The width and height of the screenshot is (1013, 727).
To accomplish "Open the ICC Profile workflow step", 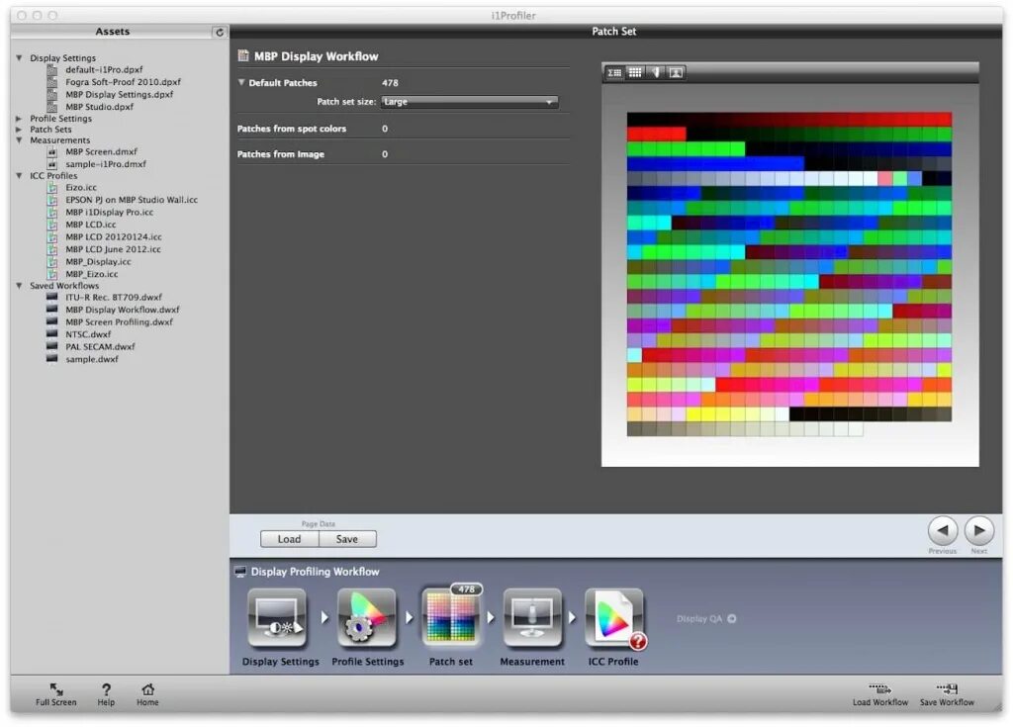I will pyautogui.click(x=613, y=618).
